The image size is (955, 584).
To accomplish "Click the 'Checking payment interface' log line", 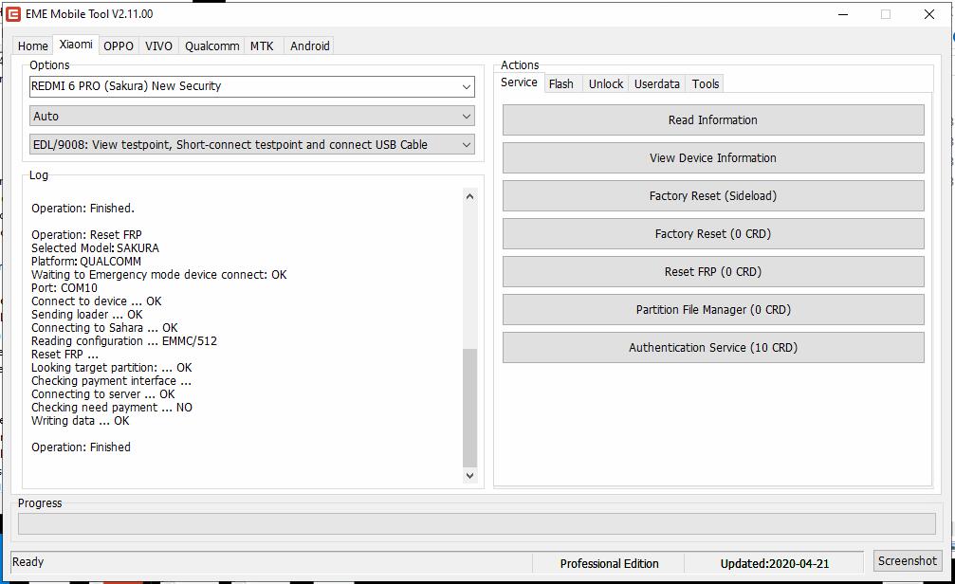I will [111, 380].
